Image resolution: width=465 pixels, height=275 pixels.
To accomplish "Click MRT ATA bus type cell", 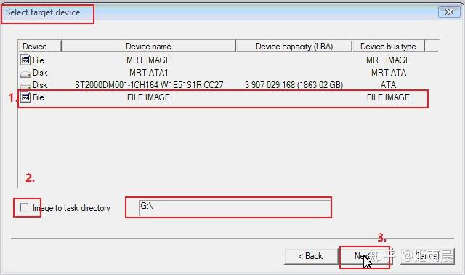I will (389, 73).
